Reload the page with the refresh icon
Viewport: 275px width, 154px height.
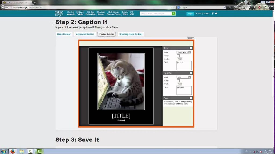[174, 7]
